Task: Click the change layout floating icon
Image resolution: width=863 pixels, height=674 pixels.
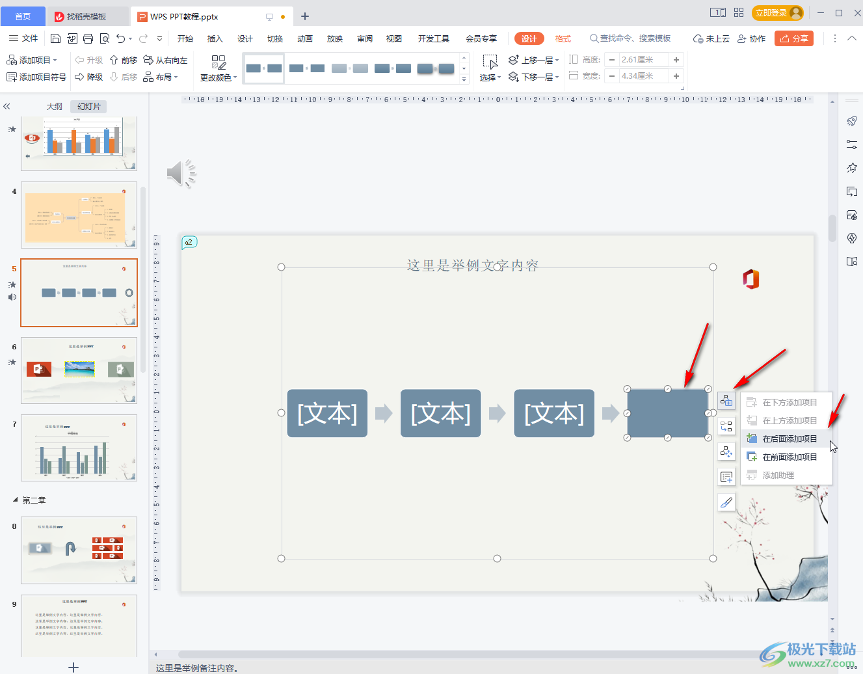Action: point(726,426)
